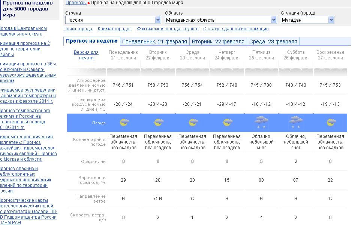The width and height of the screenshot is (352, 225).
Task: Open the Среда, 23 февраля tab
Action: (x=273, y=41)
